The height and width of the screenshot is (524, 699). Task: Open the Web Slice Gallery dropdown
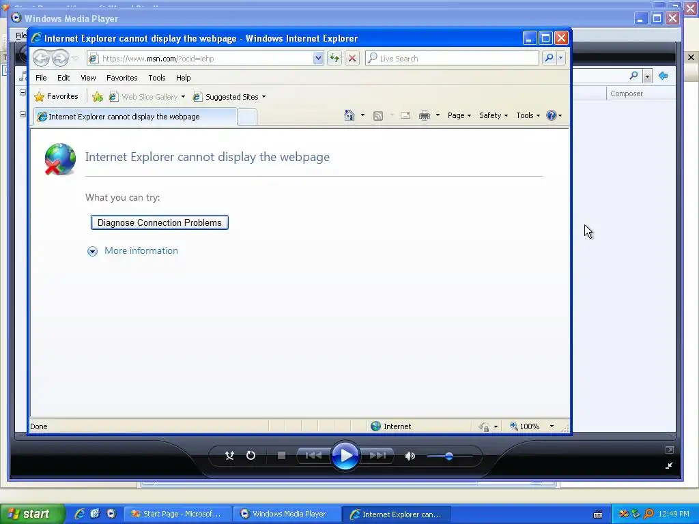pyautogui.click(x=183, y=97)
